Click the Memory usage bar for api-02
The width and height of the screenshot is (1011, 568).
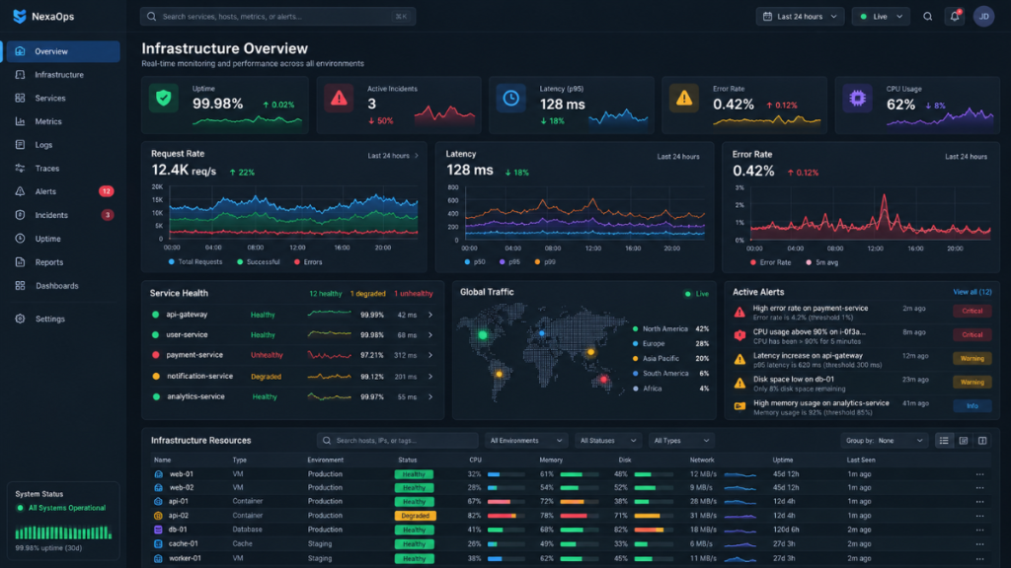[x=579, y=516]
